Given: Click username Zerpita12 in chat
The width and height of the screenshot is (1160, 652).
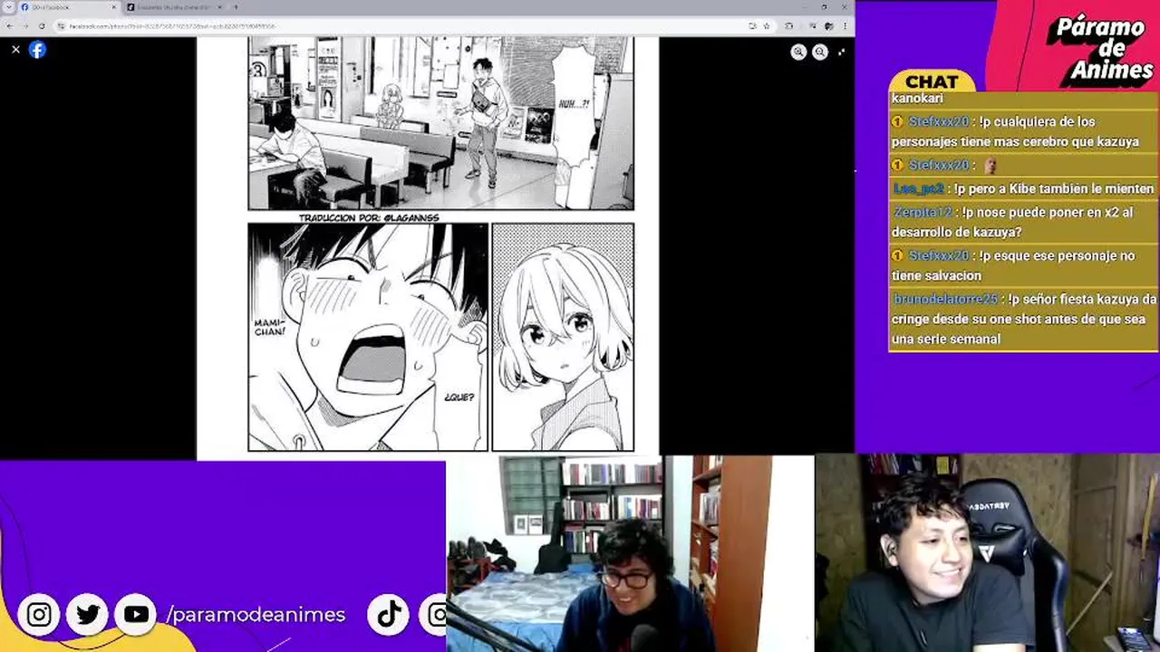Looking at the screenshot, I should click(x=923, y=212).
